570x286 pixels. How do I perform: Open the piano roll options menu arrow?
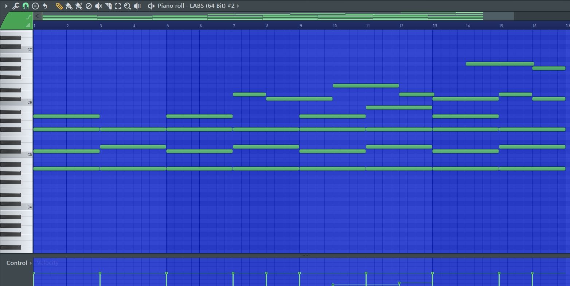point(6,6)
